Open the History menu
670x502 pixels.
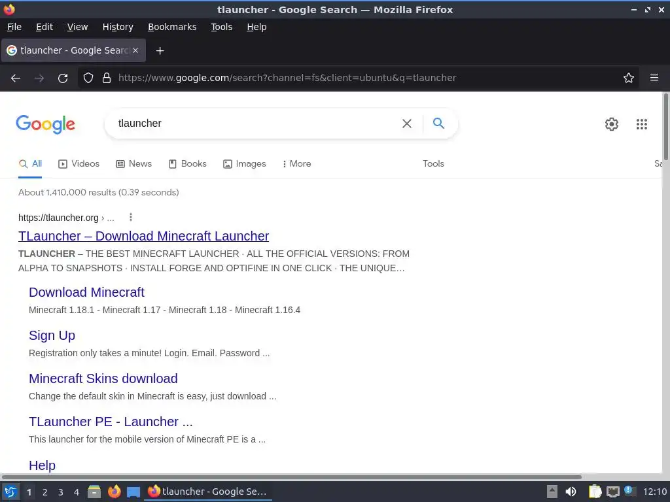click(x=118, y=27)
